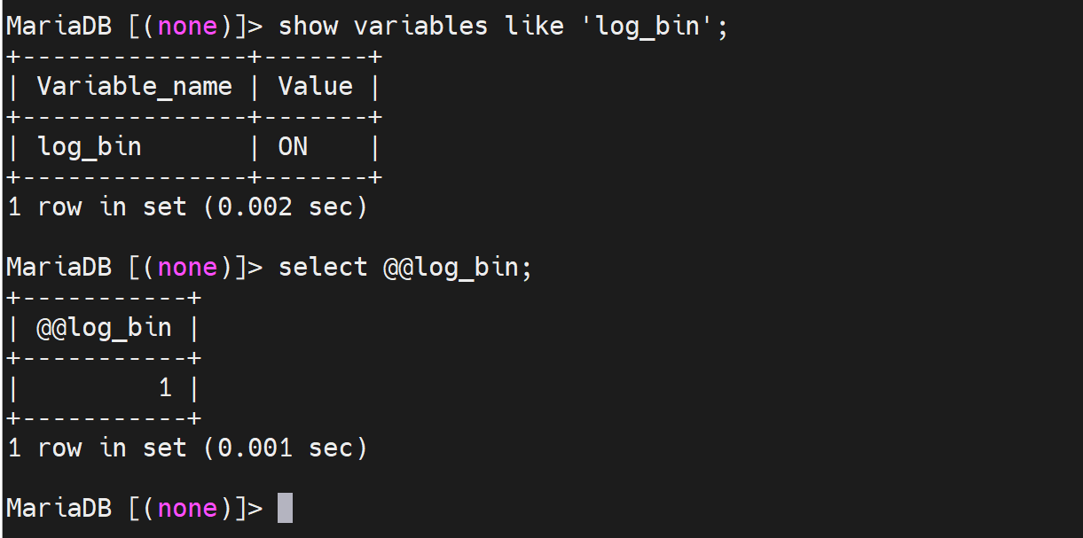The width and height of the screenshot is (1083, 538).
Task: Click 'MariaDB' in the first prompt line
Action: (x=59, y=26)
